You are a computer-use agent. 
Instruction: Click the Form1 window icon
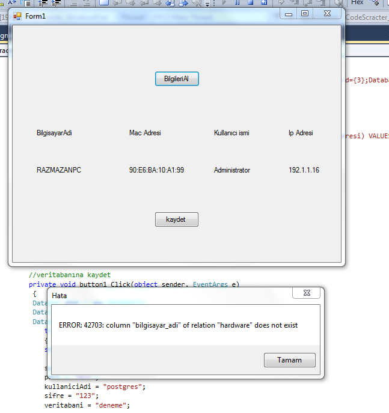pos(17,16)
